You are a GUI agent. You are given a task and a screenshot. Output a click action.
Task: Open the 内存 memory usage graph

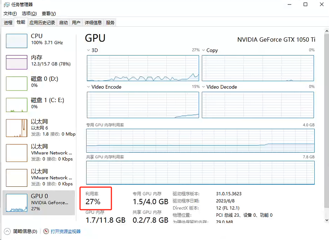(x=17, y=62)
